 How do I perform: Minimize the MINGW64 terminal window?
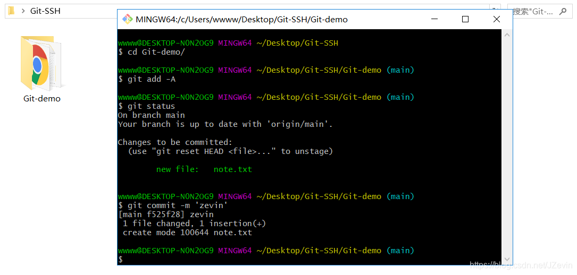[433, 19]
